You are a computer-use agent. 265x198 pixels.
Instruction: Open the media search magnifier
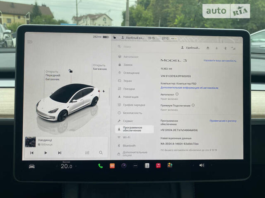(101, 153)
